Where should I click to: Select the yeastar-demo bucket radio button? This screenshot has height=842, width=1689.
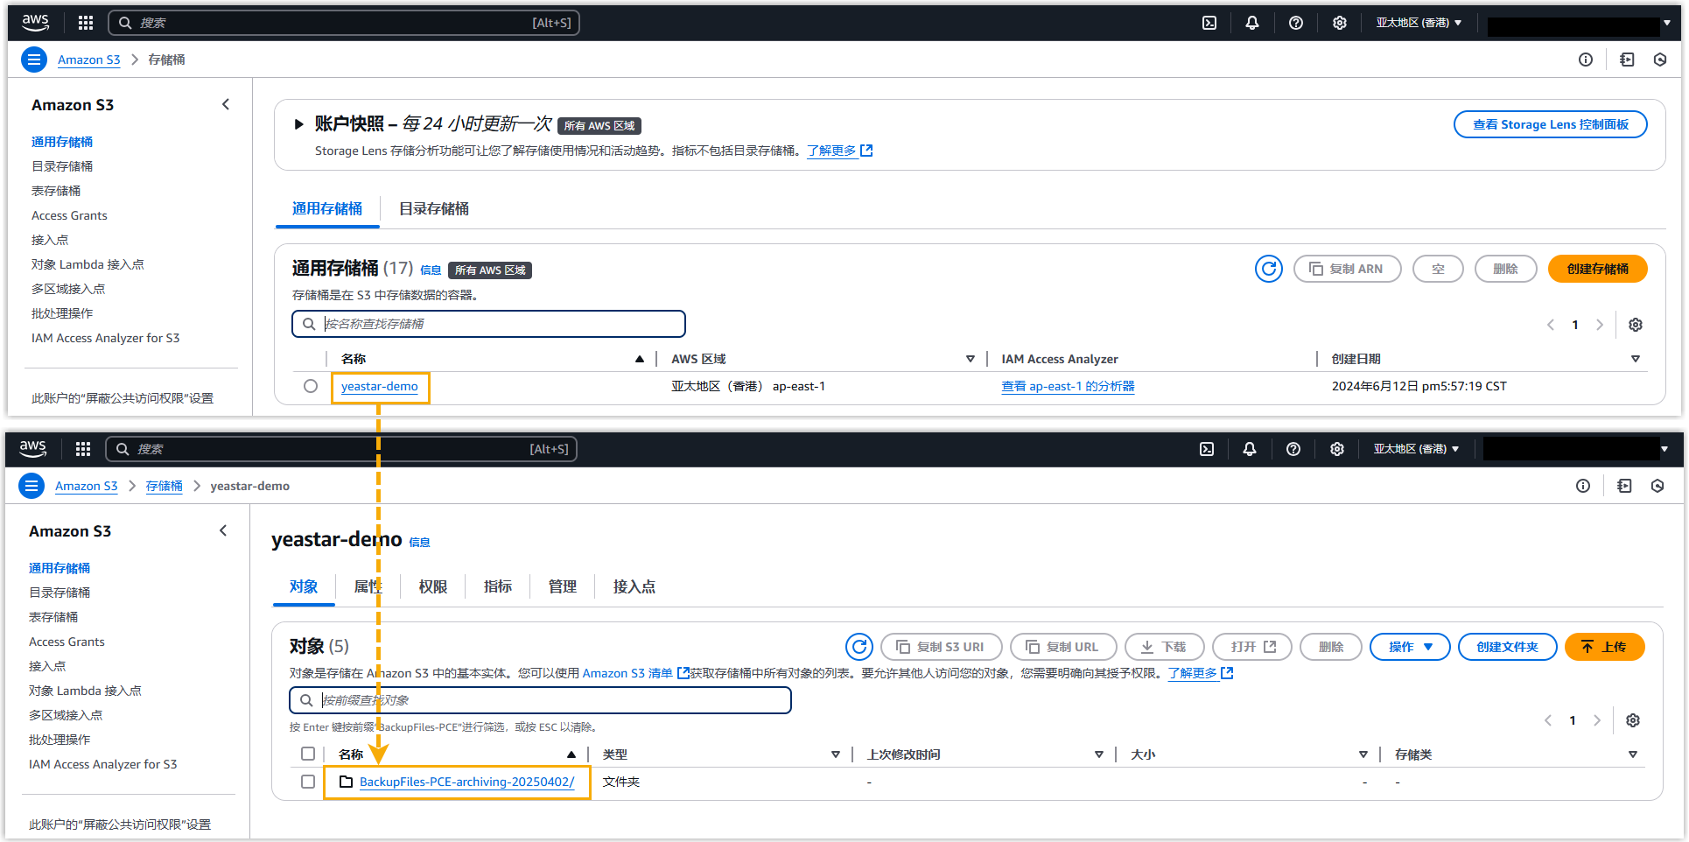(311, 386)
